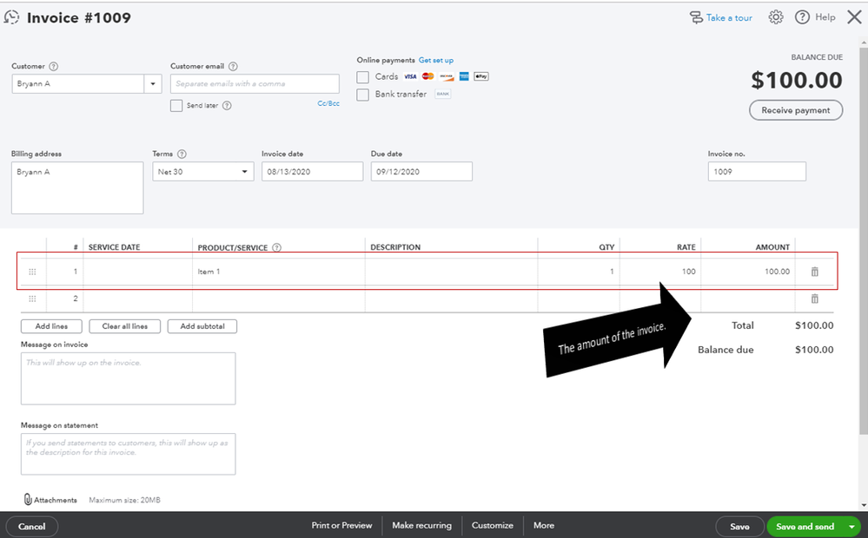The width and height of the screenshot is (868, 538).
Task: Click the Terms help tooltip icon
Action: (182, 154)
